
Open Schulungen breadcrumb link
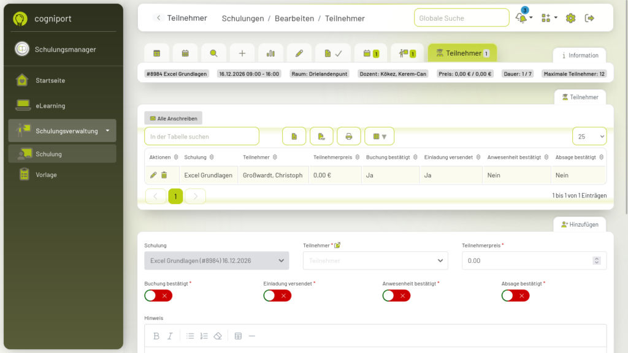click(x=243, y=18)
